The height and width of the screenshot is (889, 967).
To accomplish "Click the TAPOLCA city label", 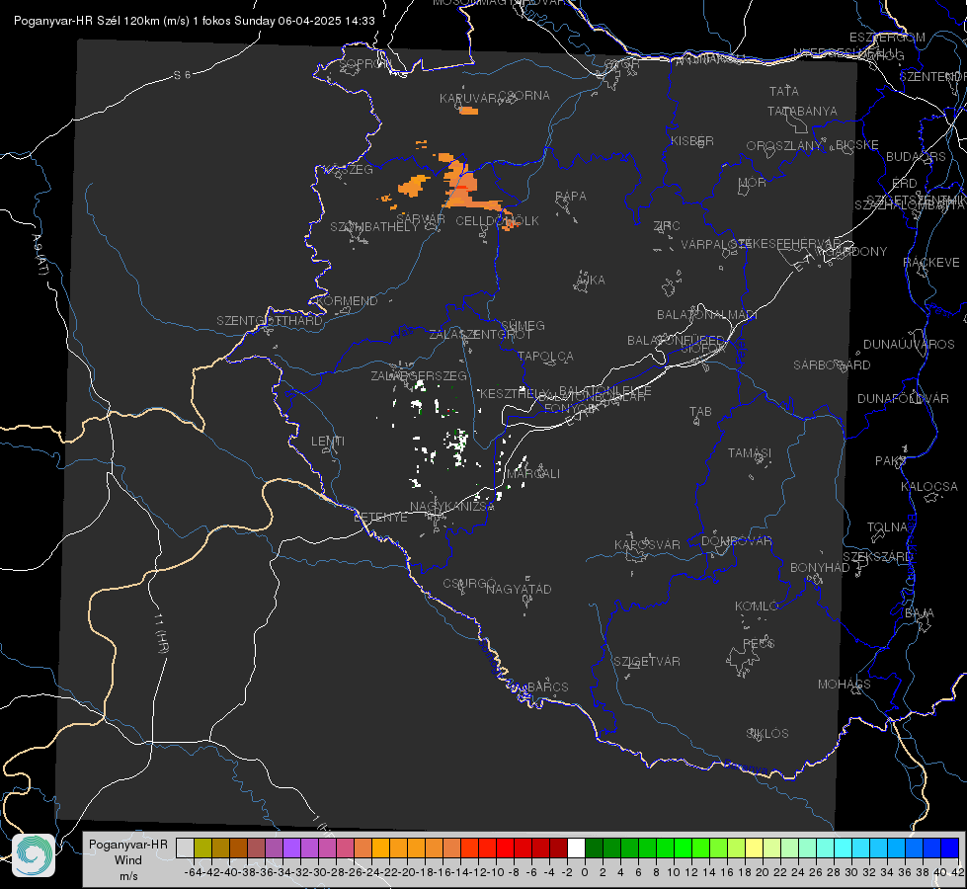I will 546,356.
